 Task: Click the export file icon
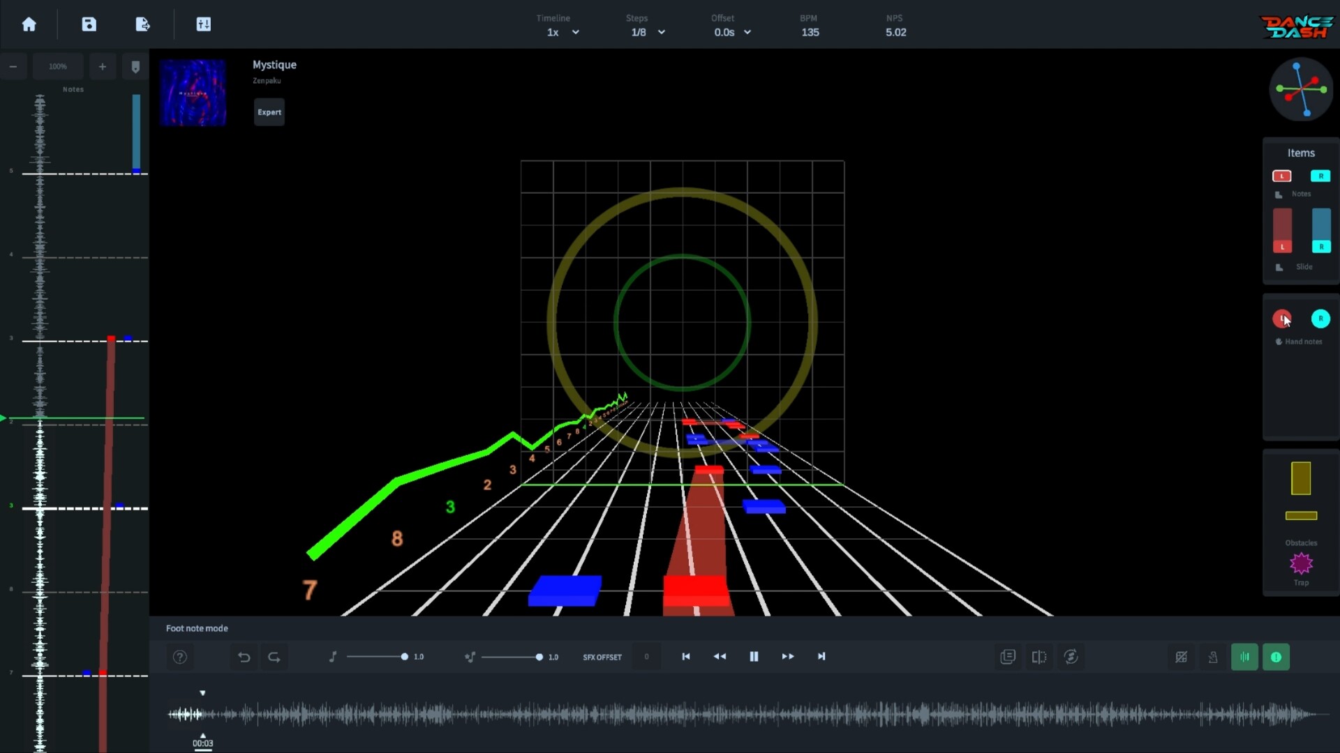(x=142, y=24)
